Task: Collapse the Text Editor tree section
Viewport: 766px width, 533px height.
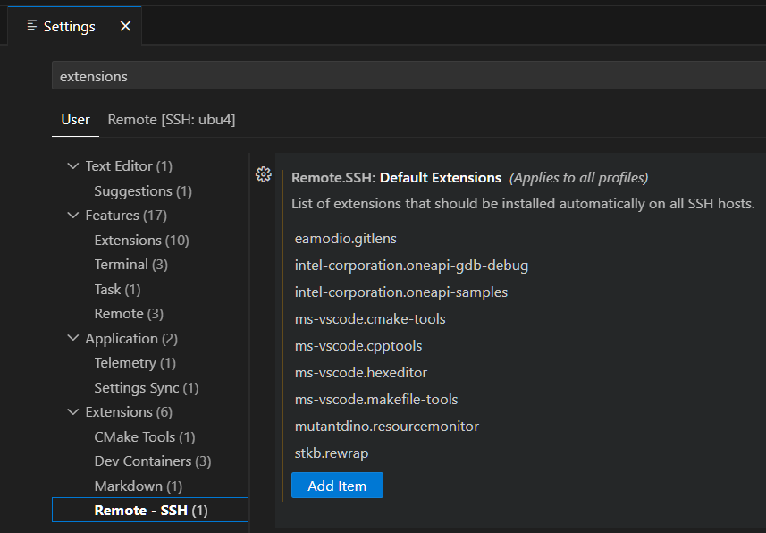Action: pos(73,166)
